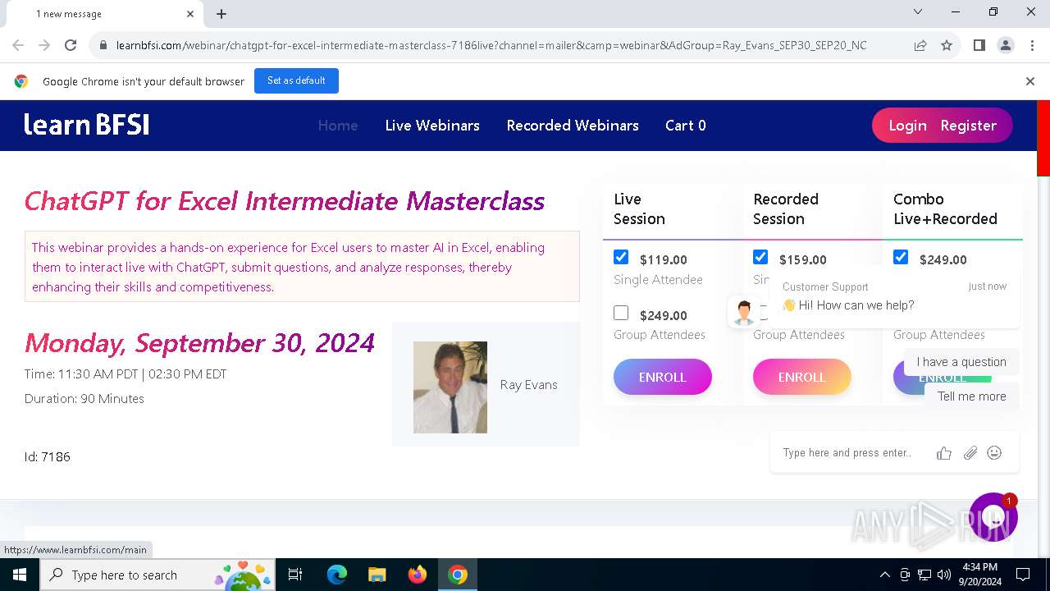Click the Set as default button

(296, 80)
